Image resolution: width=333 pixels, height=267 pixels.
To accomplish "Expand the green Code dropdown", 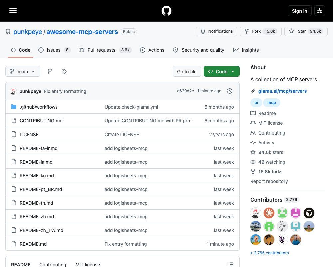I will pos(221,71).
